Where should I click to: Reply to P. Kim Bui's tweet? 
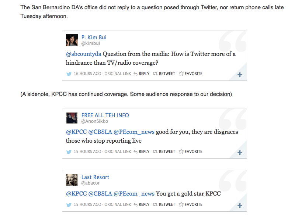tap(142, 74)
